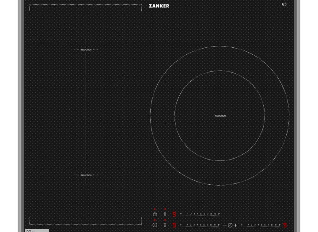
Task: Tap the timer minus button
Action: [224, 225]
